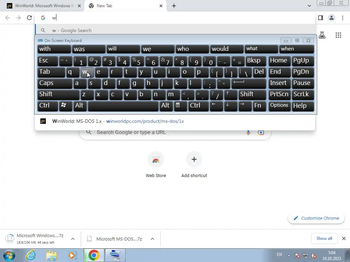
Task: Click the Bksp key
Action: [x=256, y=61]
